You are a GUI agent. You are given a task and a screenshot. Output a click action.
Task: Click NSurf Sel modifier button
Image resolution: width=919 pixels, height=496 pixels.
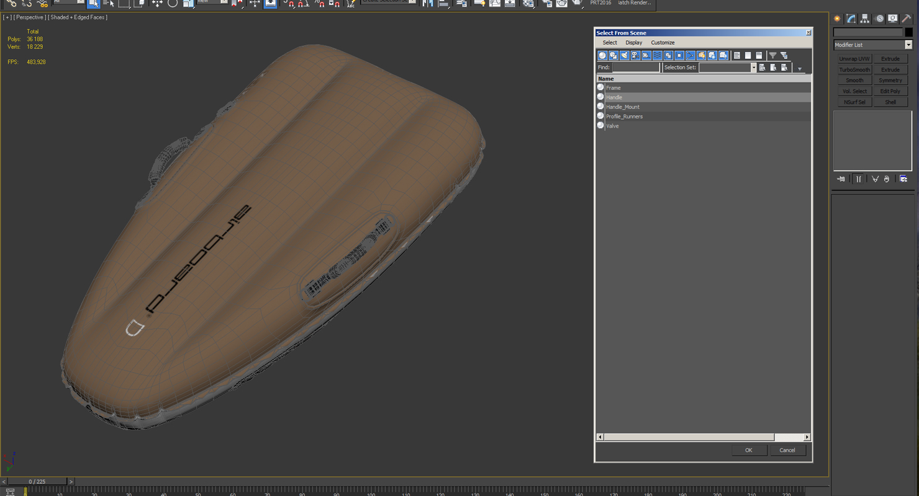click(854, 102)
